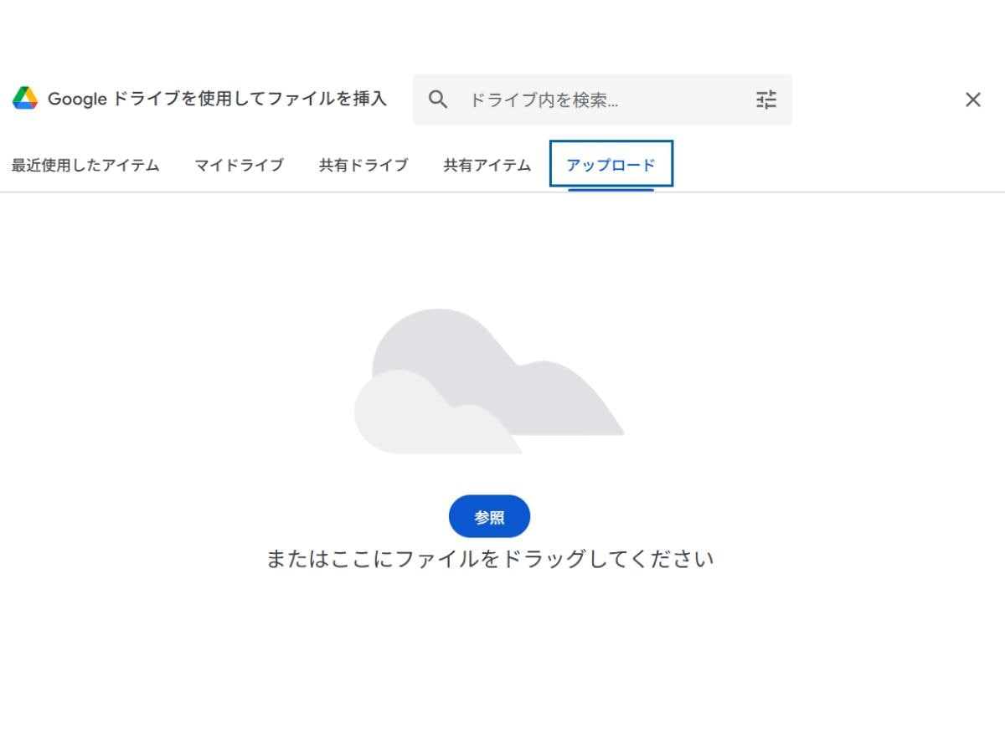Open the 共有ドライブ tab

click(363, 165)
